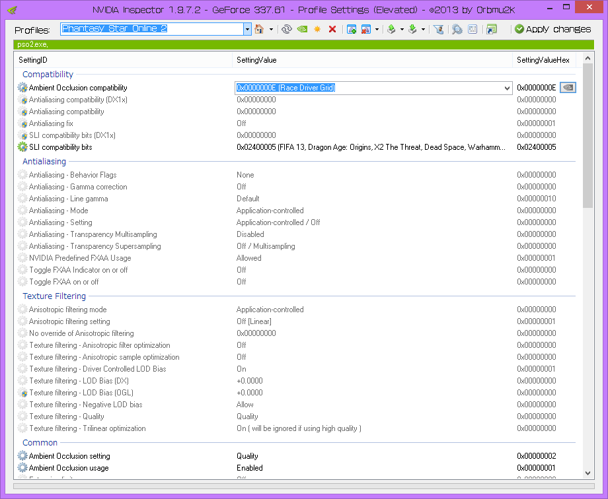Select the Toggle FXAA Indicator on or off row
The image size is (608, 499).
click(x=295, y=270)
